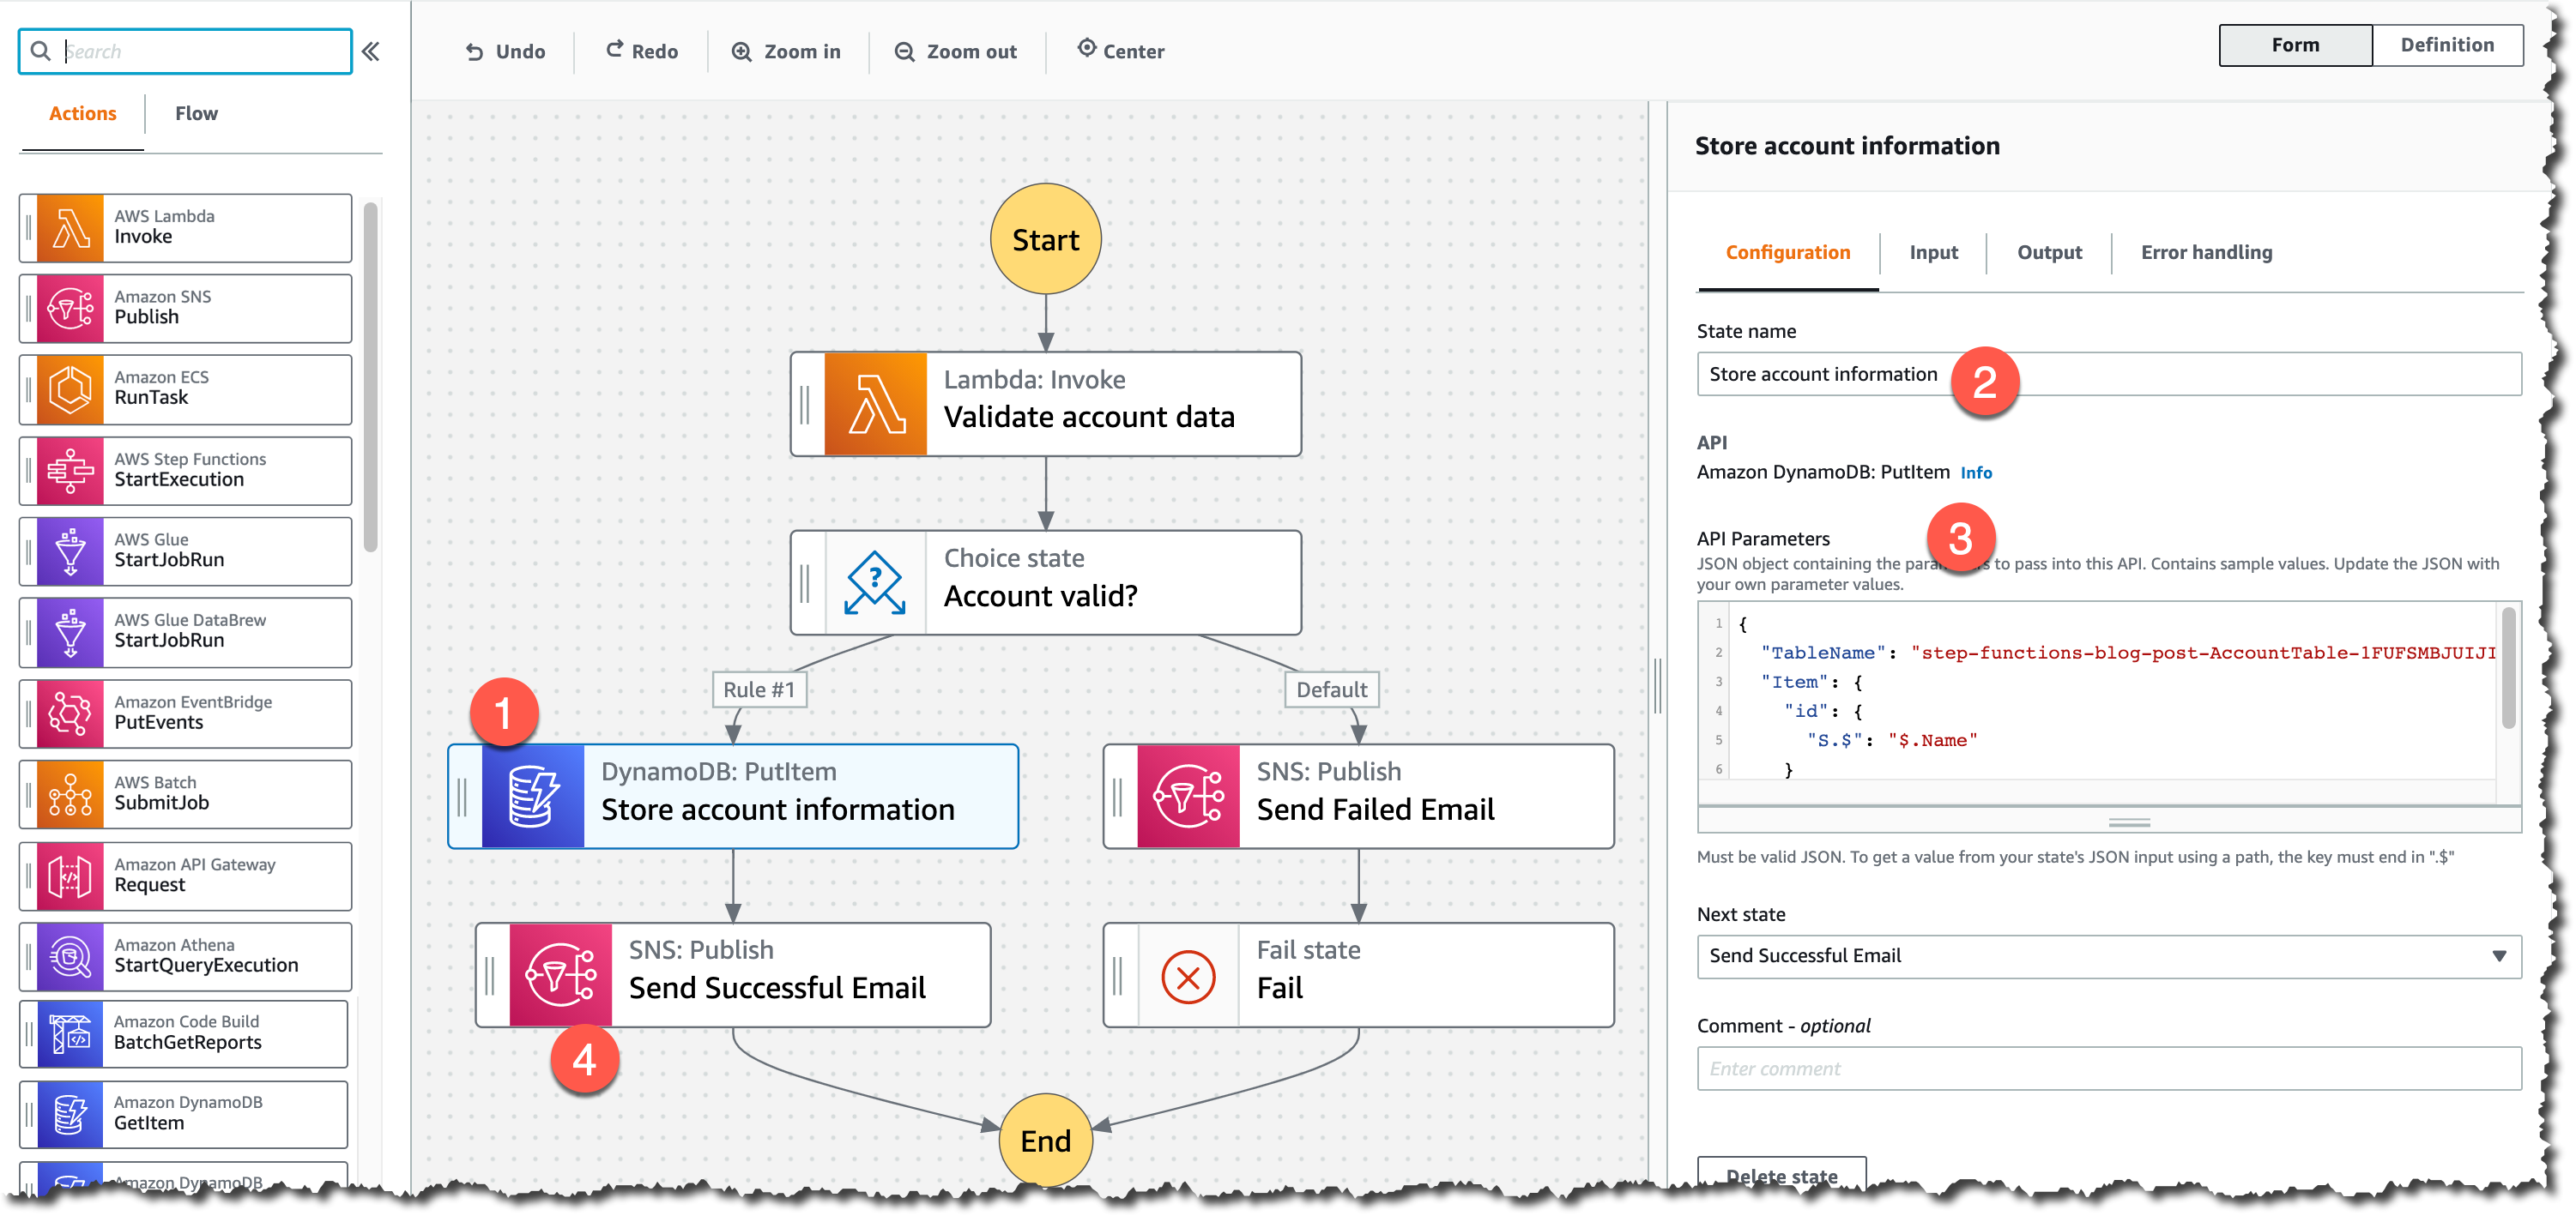Click the State name input field

2200,375
